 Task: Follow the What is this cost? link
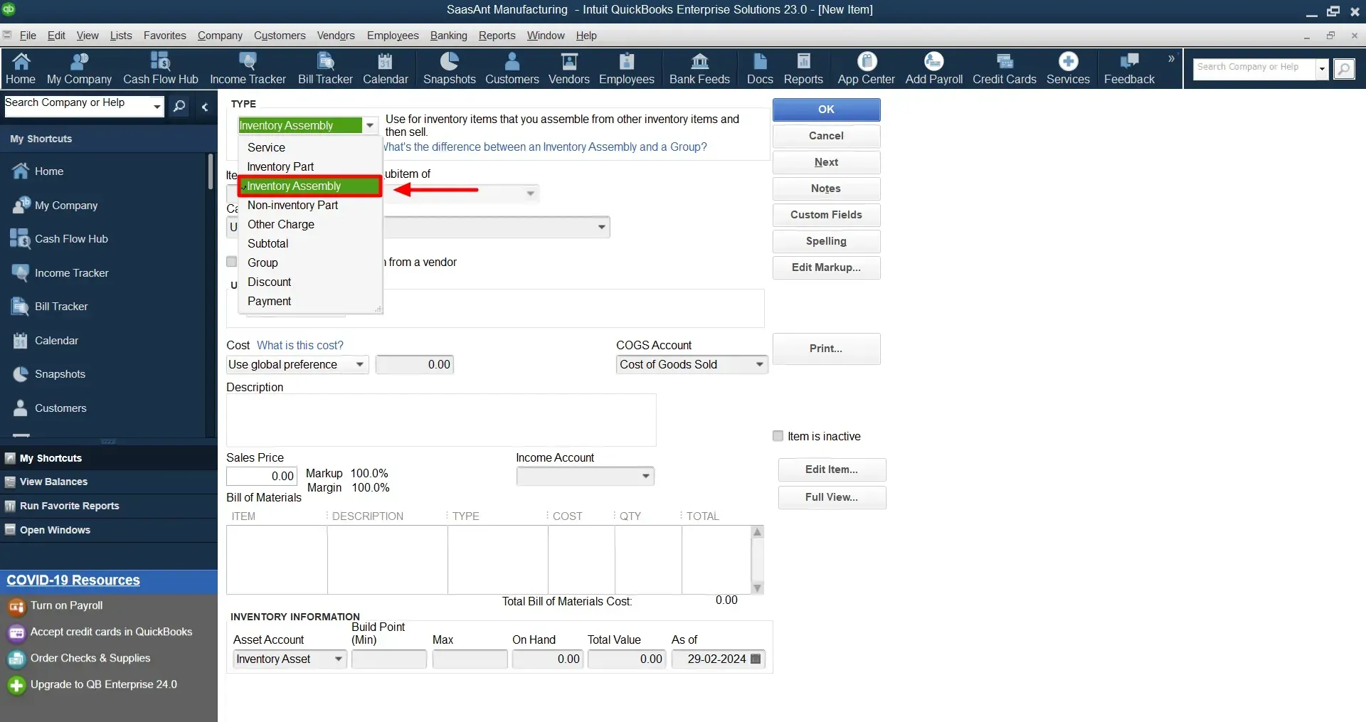[300, 345]
